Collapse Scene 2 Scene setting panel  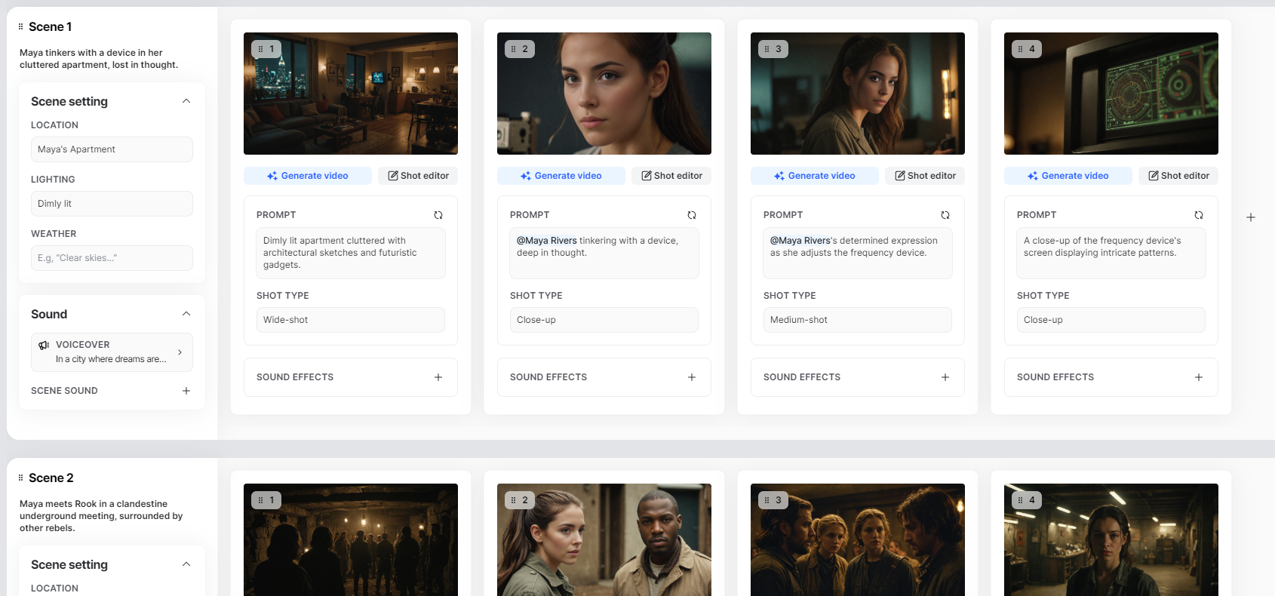pyautogui.click(x=186, y=564)
